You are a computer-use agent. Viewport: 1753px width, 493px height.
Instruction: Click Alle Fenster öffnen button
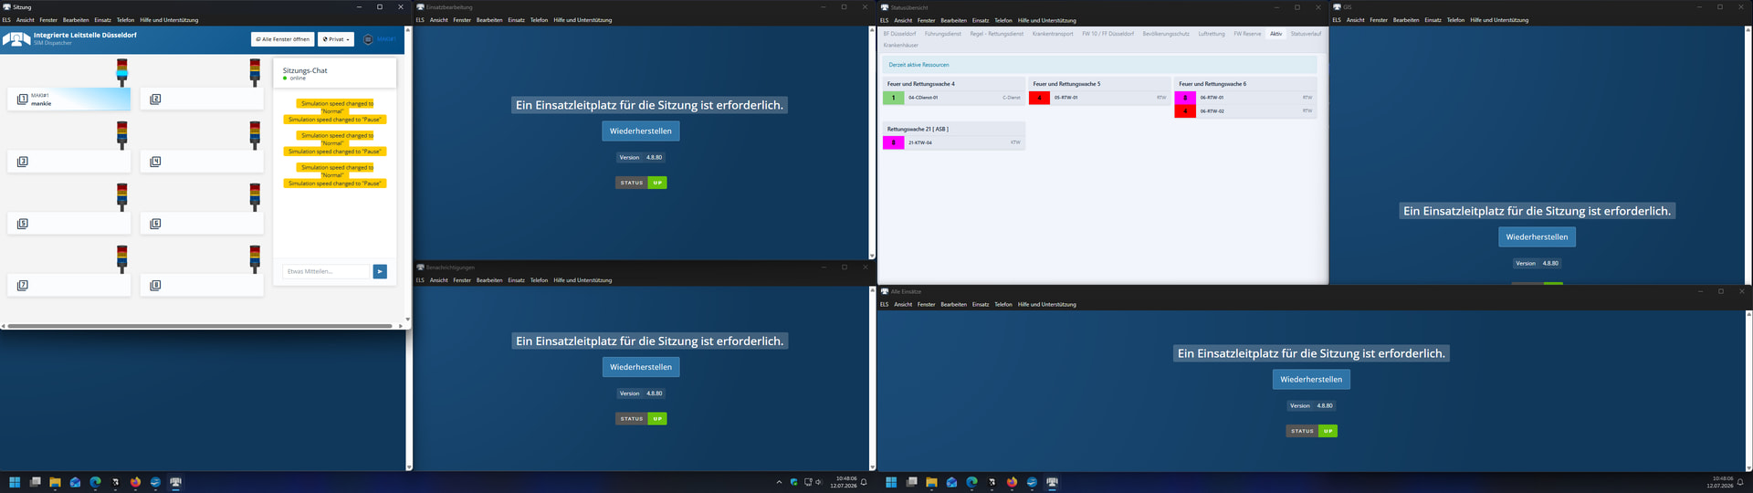283,39
